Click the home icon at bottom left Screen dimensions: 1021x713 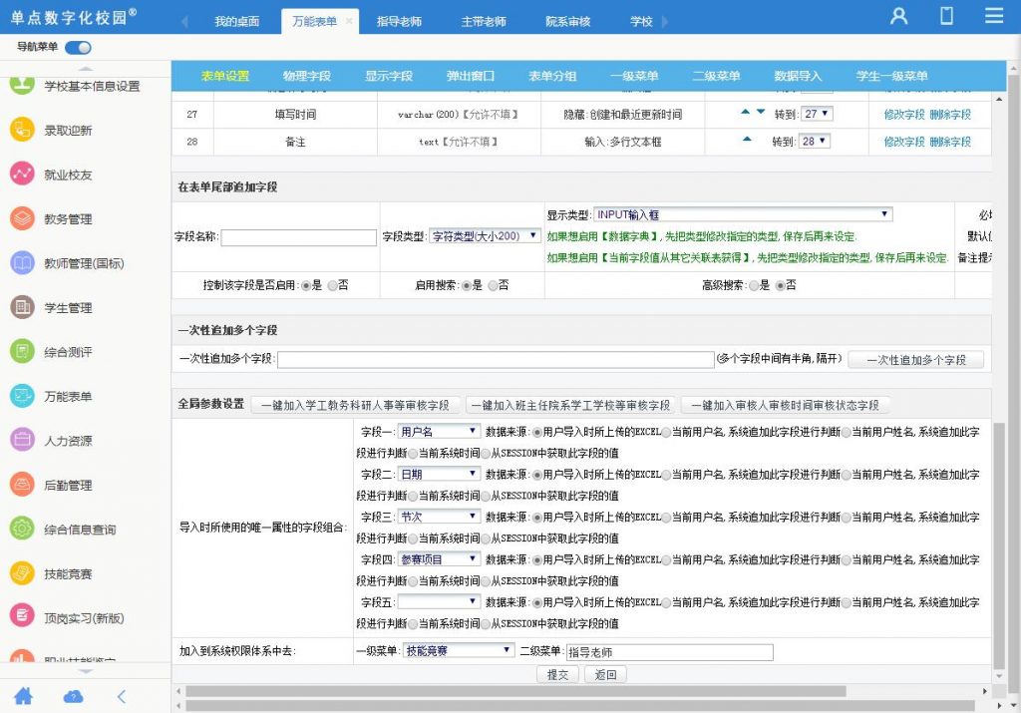tap(24, 696)
